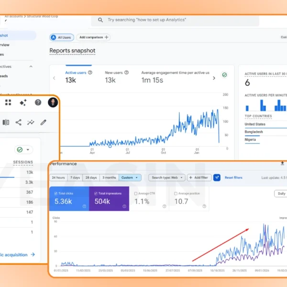The image size is (287, 287).
Task: Enable the Average CTR checkbox
Action: [136, 194]
